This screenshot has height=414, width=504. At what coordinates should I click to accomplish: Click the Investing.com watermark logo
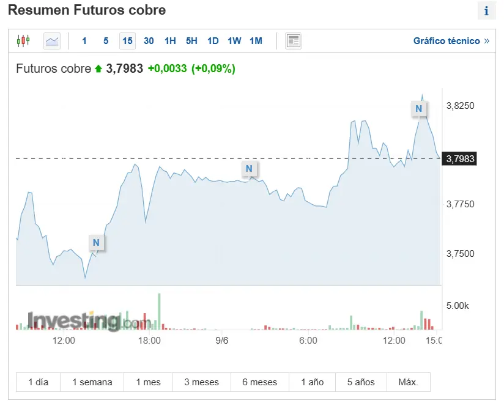[x=88, y=320]
